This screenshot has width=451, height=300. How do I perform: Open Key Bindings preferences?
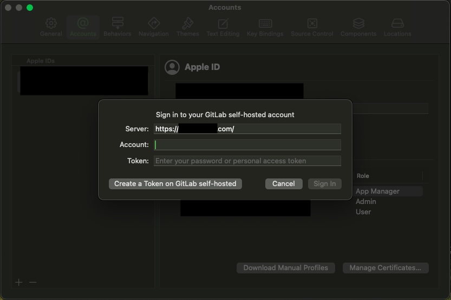click(x=265, y=27)
